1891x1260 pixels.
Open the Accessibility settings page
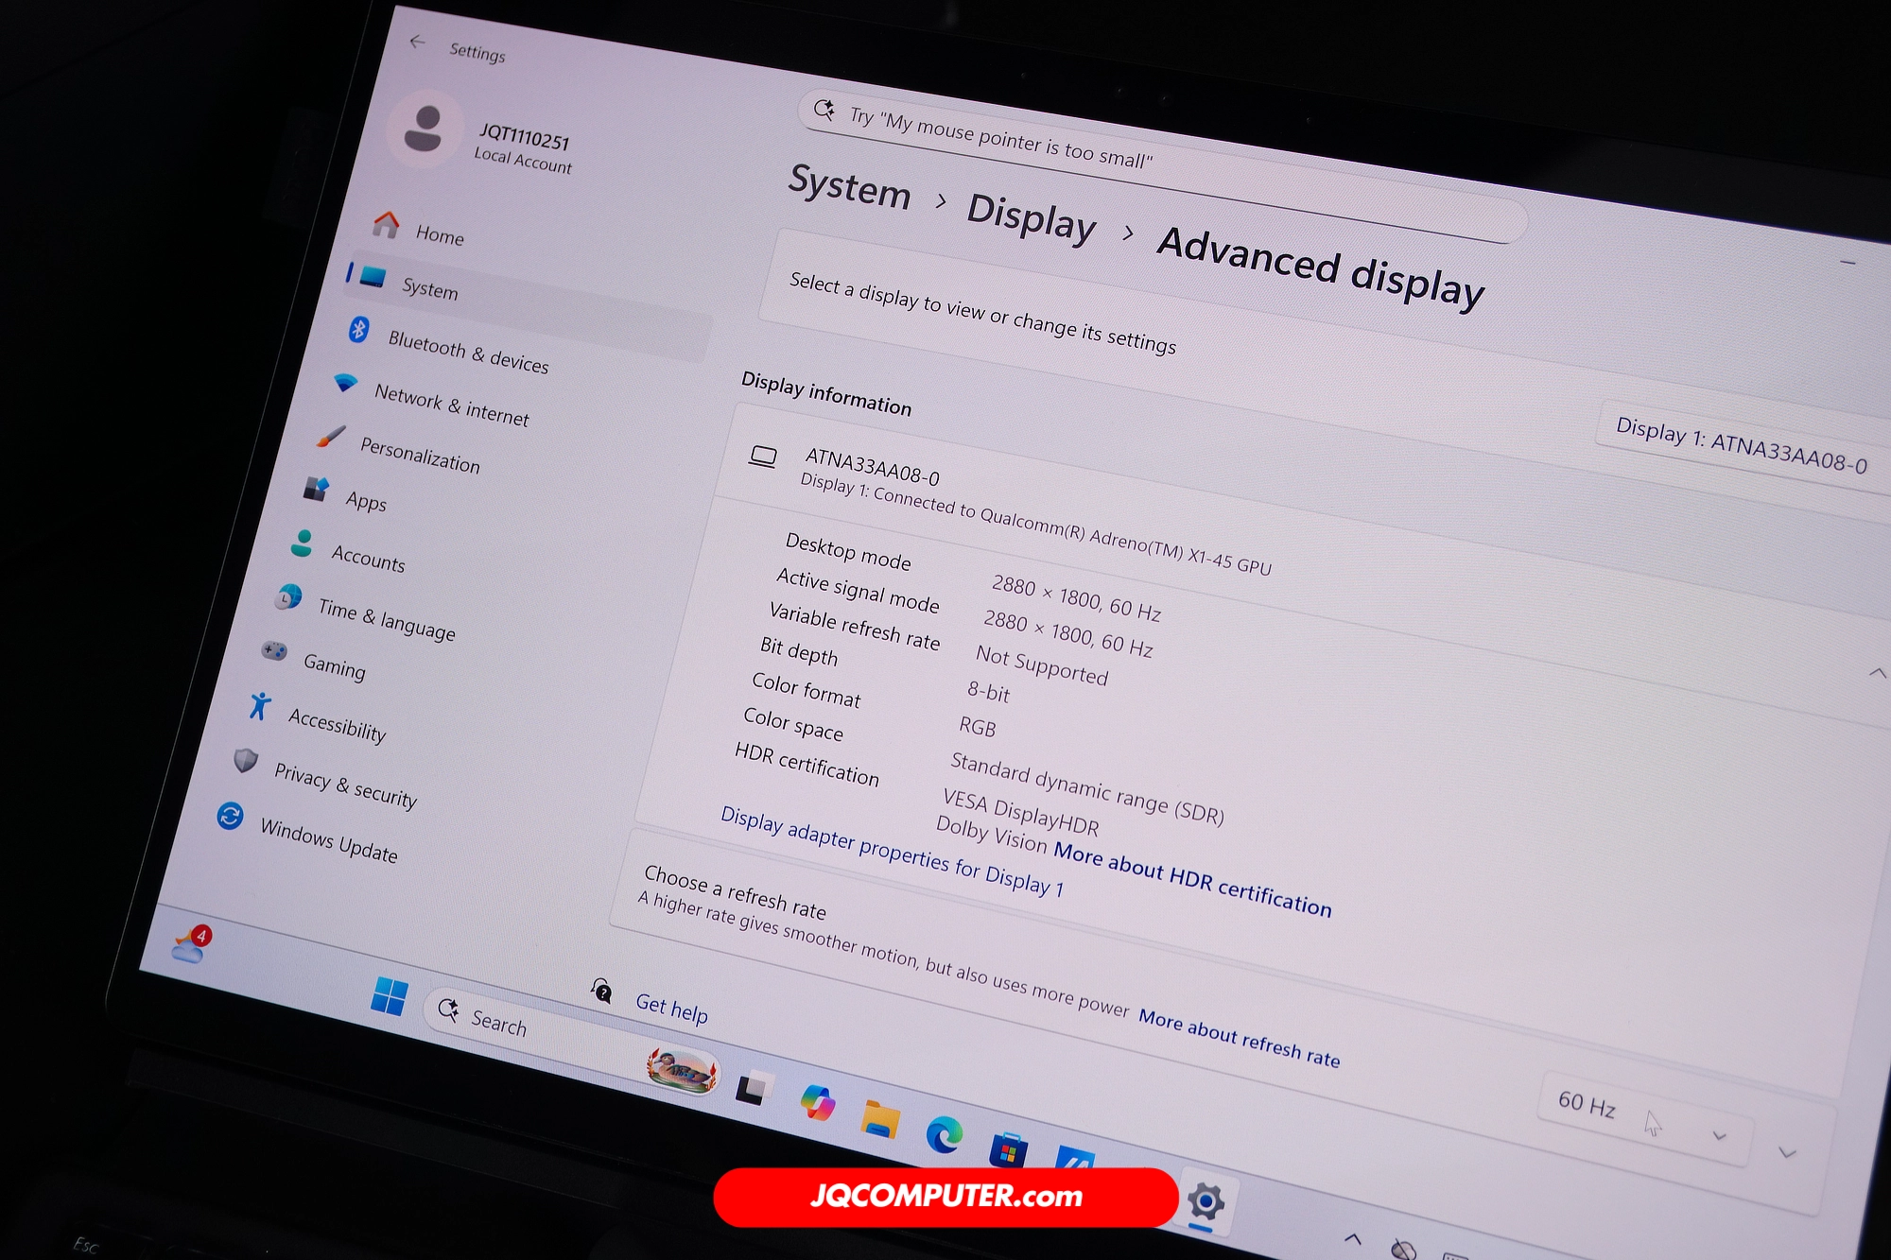(x=337, y=725)
